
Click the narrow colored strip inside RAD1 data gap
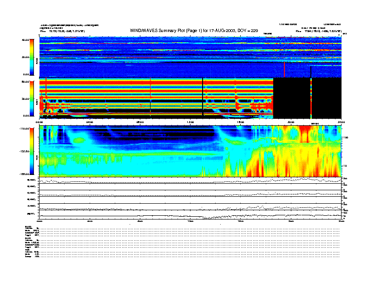click(311, 98)
